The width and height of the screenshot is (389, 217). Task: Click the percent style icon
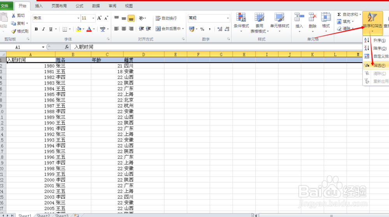pyautogui.click(x=202, y=29)
